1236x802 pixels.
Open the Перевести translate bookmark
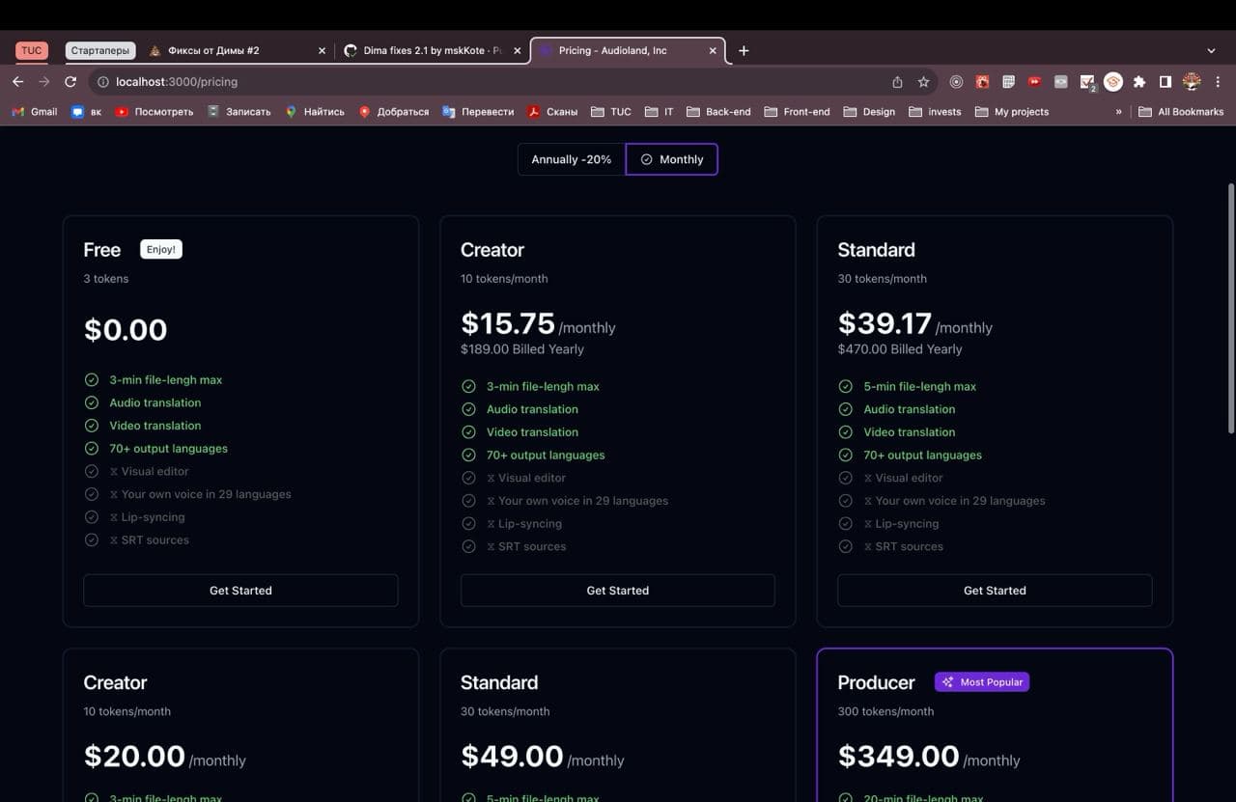[x=478, y=112]
